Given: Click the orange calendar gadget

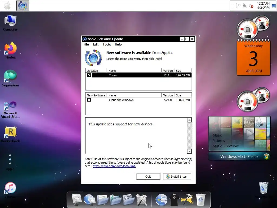Looking at the screenshot, I should tap(253, 58).
